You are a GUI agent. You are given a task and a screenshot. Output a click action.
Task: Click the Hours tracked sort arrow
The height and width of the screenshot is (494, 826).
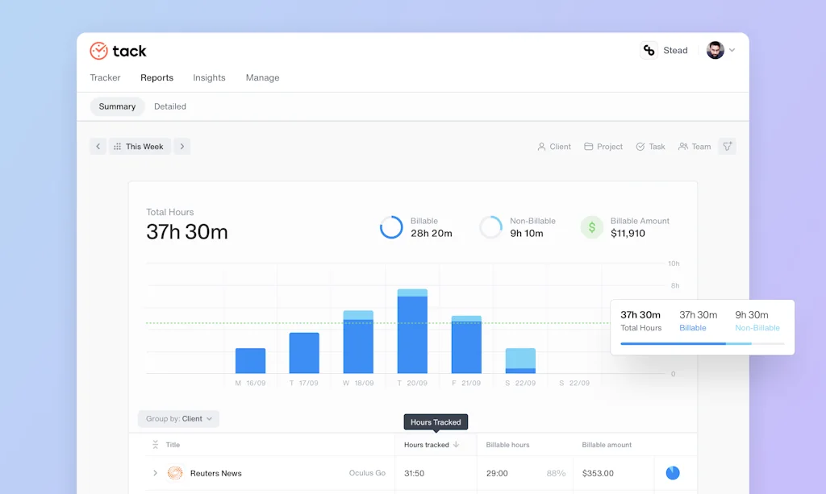[457, 445]
